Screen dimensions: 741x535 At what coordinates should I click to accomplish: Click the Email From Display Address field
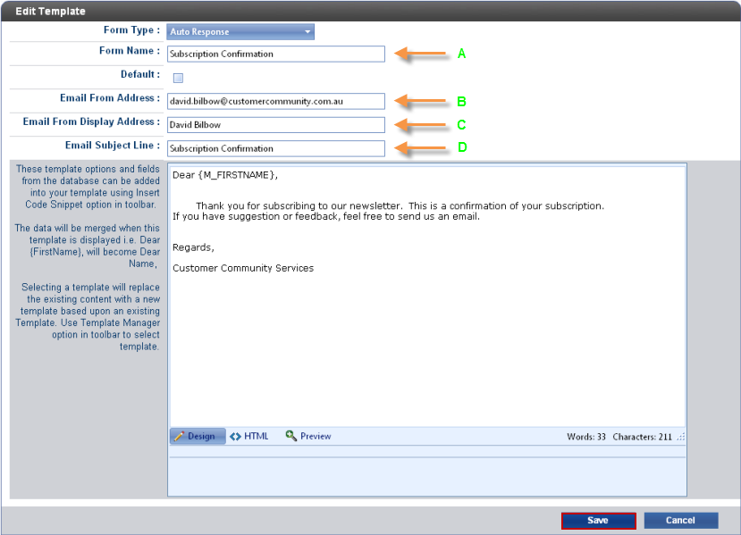coord(276,125)
